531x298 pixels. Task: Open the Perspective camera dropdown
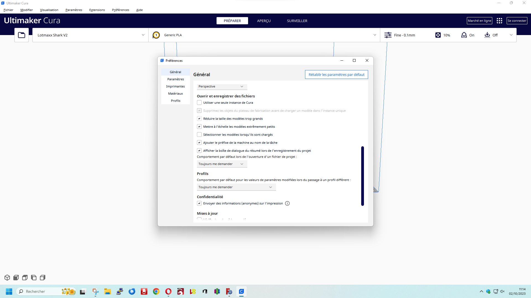[x=222, y=87]
